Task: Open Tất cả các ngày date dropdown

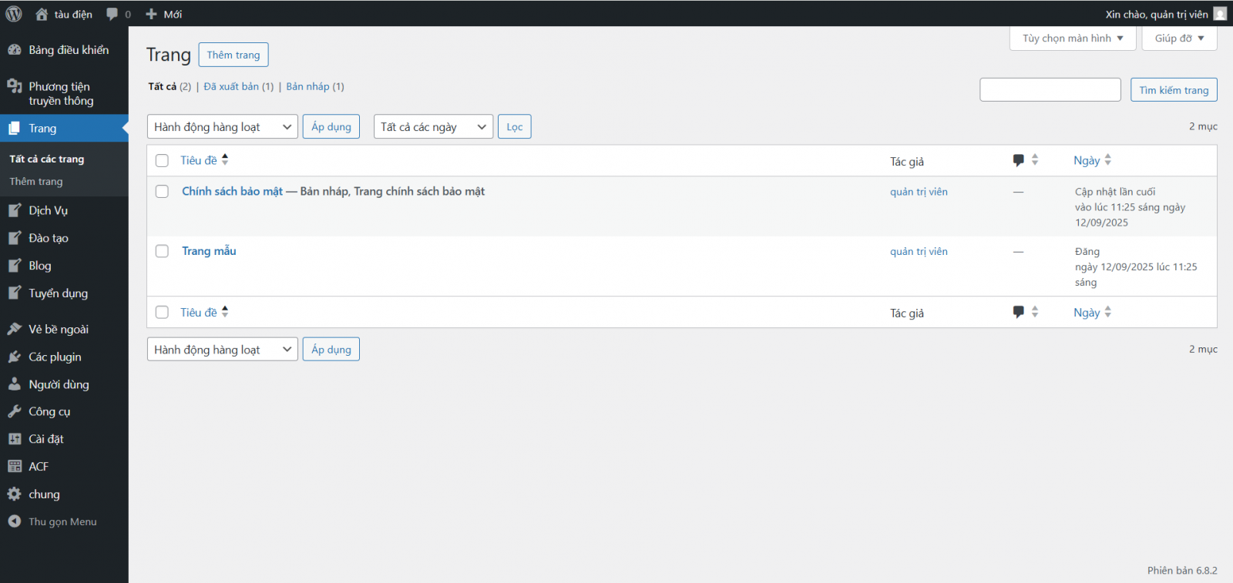Action: 433,127
